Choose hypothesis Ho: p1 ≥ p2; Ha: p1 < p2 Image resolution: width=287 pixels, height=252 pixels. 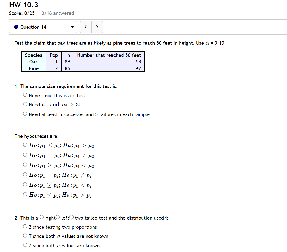click(25, 184)
